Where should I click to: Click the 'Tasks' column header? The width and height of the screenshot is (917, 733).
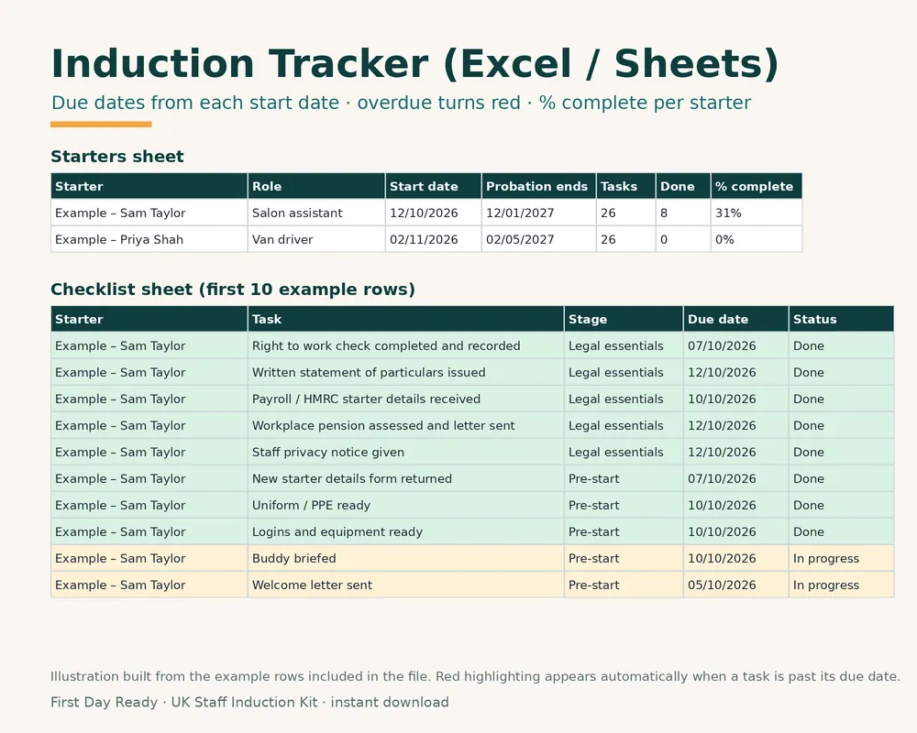(x=625, y=186)
